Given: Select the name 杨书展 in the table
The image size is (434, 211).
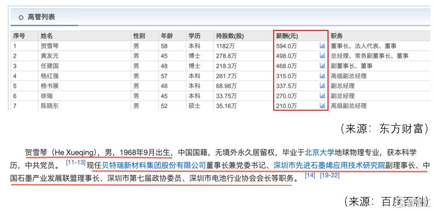Looking at the screenshot, I should coord(50,86).
